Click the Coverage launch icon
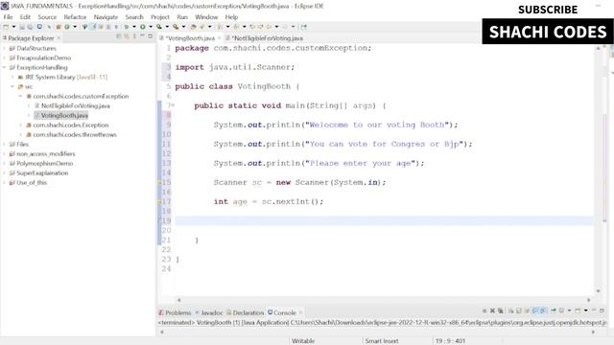This screenshot has height=345, width=614. 159,27
